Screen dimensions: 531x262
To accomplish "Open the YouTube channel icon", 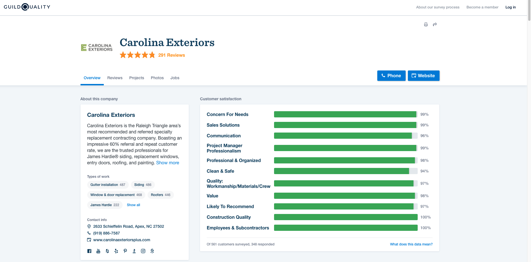I will (x=98, y=251).
